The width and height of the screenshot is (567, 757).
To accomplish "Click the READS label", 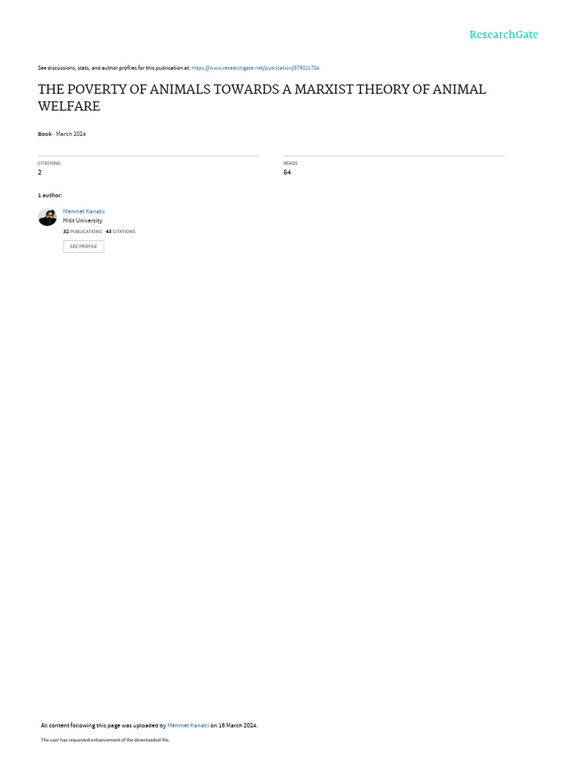I will (x=290, y=163).
